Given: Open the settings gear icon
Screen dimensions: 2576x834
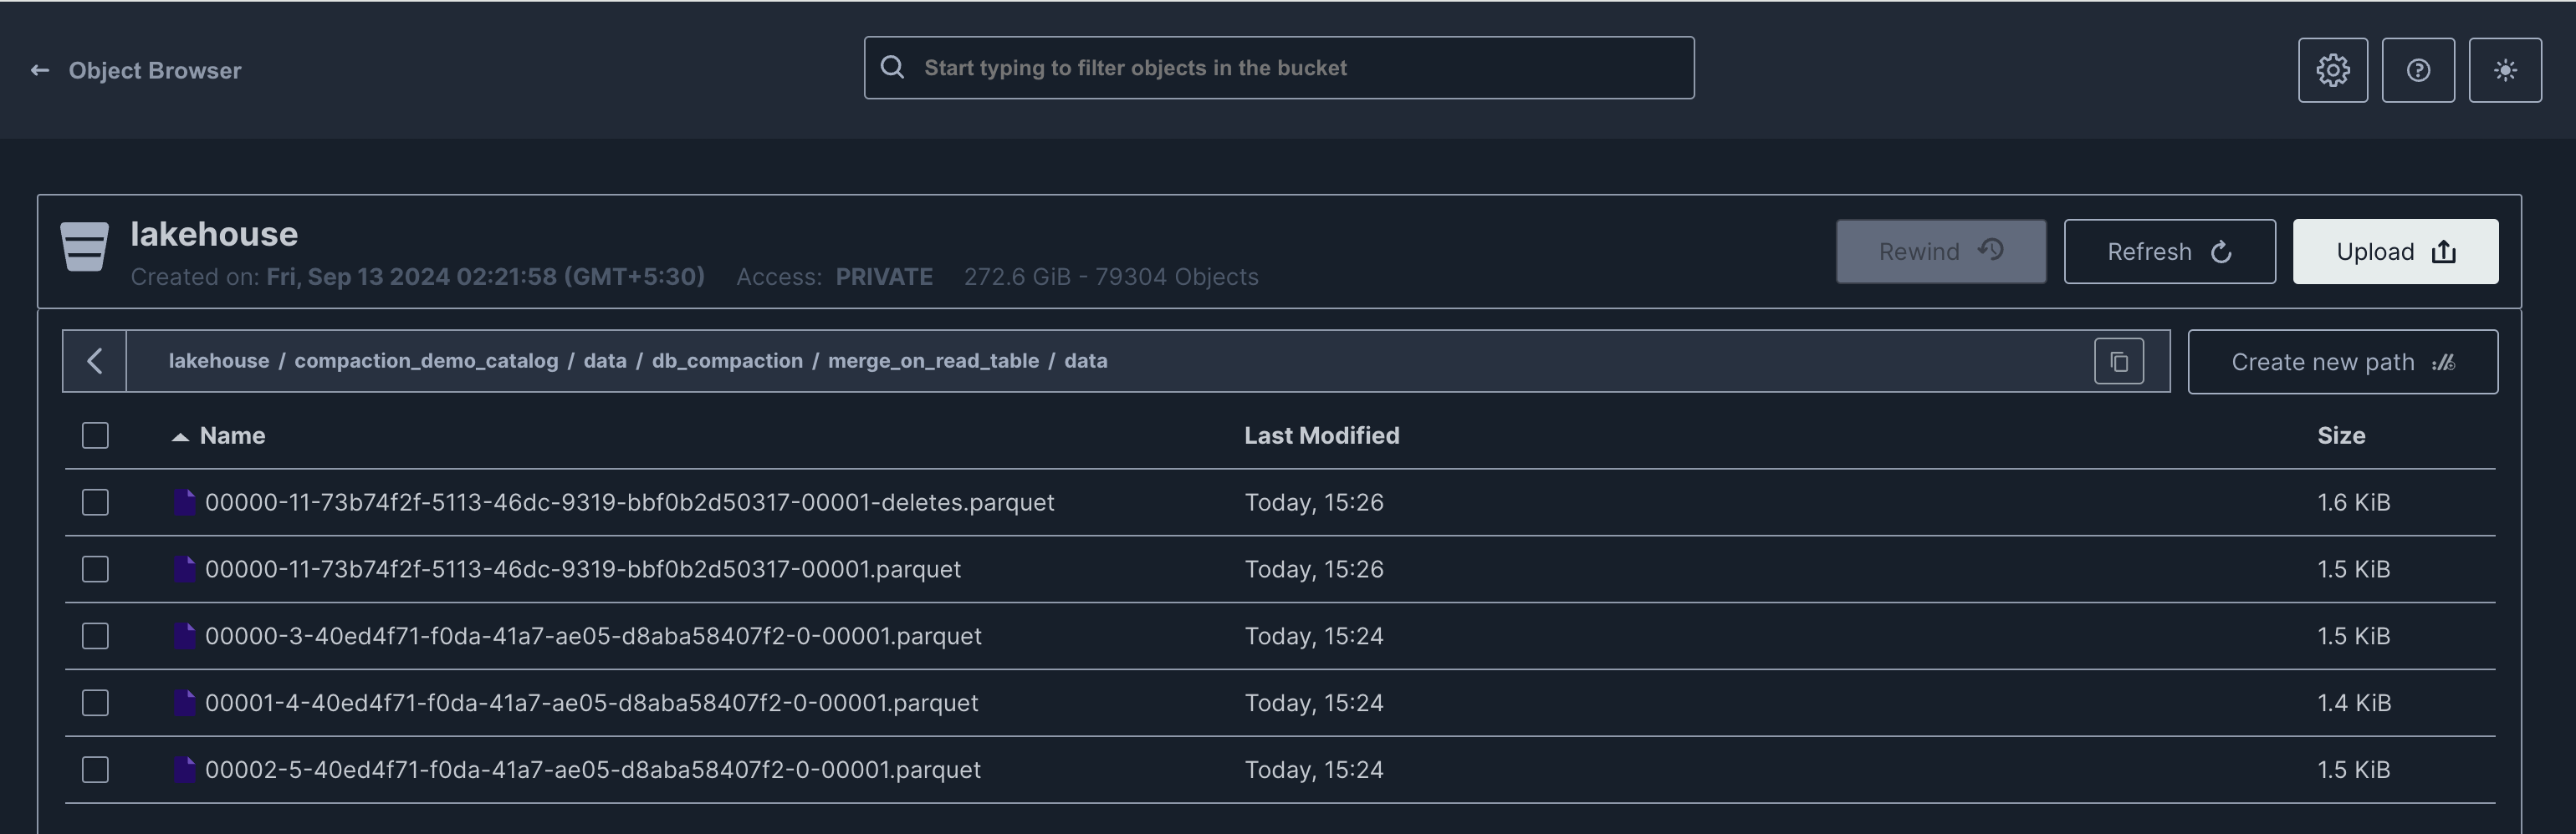Looking at the screenshot, I should (2332, 70).
